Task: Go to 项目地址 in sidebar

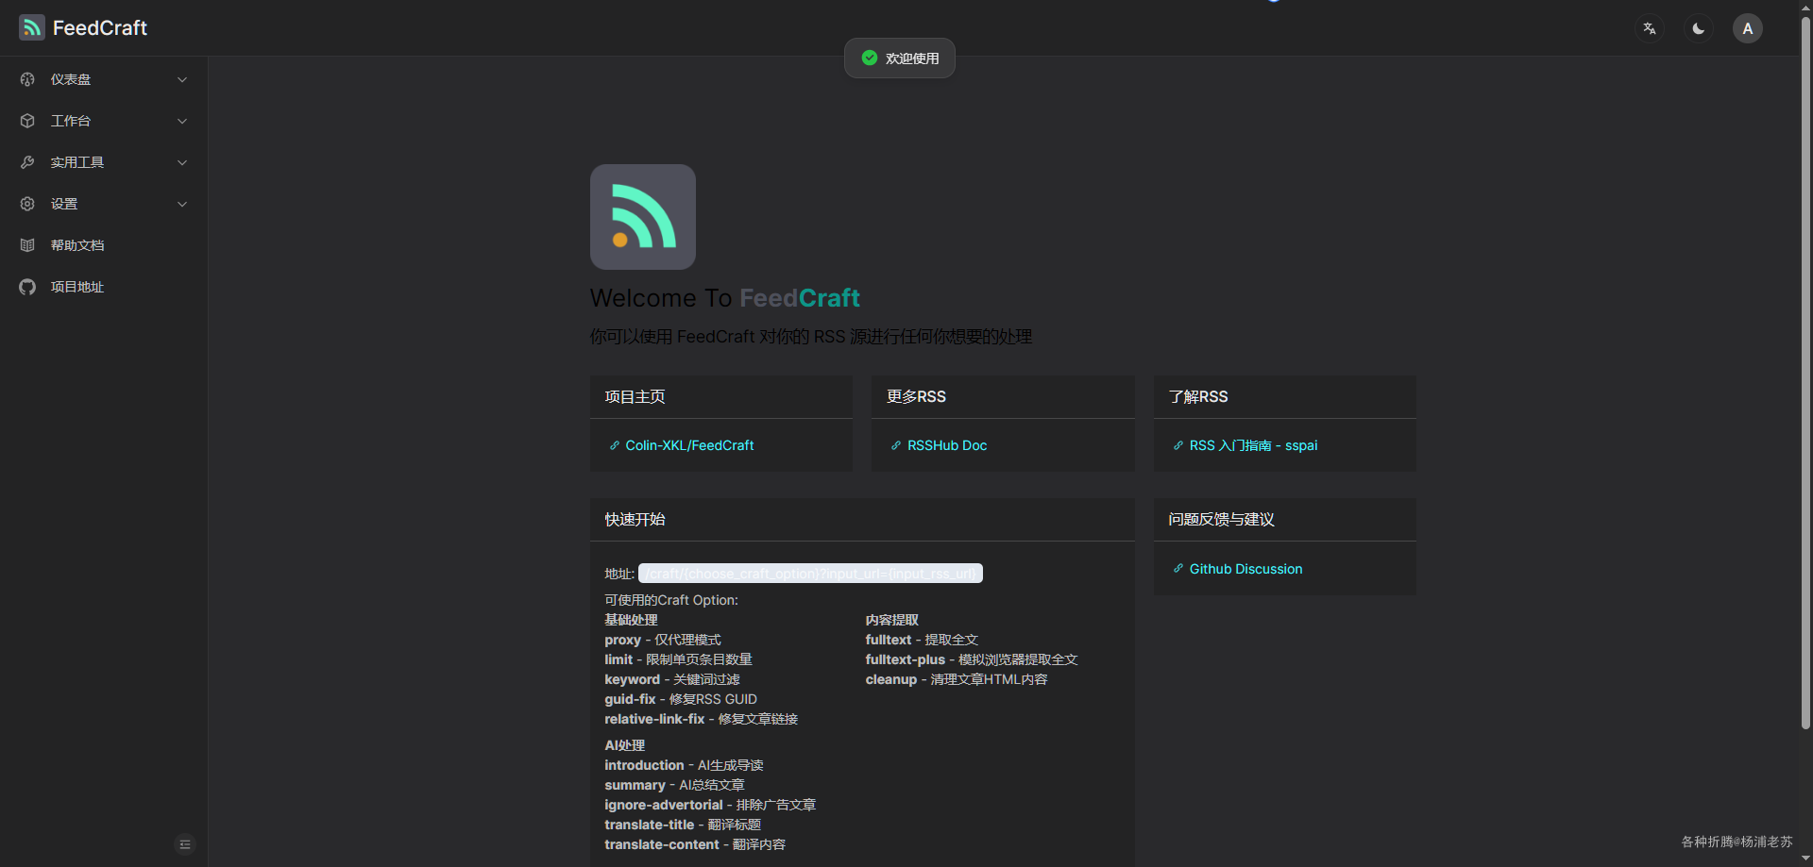Action: tap(104, 287)
